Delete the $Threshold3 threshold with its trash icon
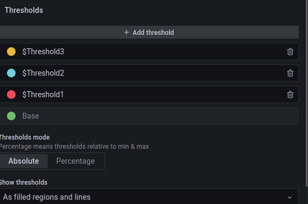Viewport: 308px width, 204px height. click(290, 52)
